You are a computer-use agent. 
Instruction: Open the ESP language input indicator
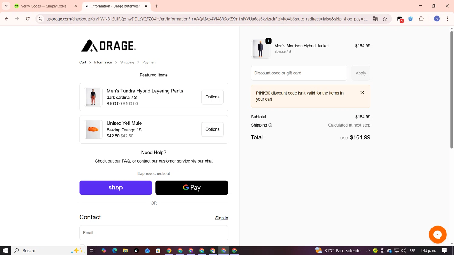pyautogui.click(x=412, y=250)
